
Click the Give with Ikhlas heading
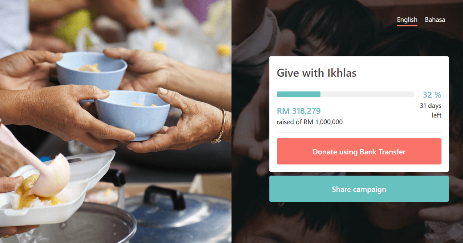pos(317,73)
